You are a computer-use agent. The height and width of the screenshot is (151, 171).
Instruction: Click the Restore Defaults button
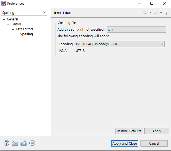tap(129, 131)
